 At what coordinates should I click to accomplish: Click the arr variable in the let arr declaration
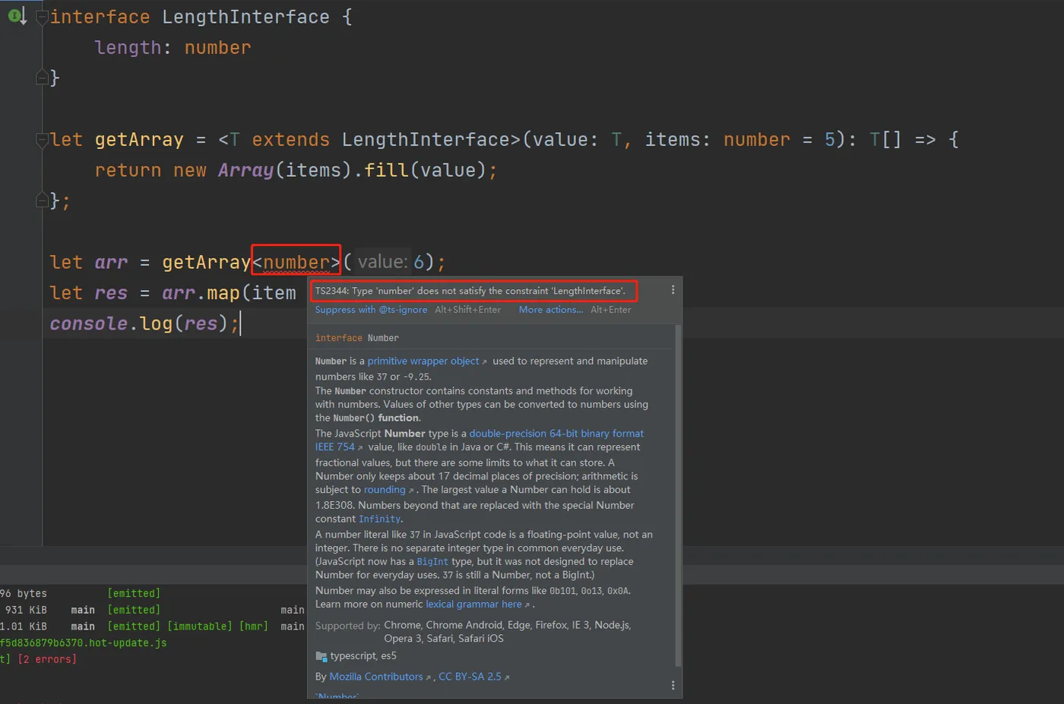pos(111,263)
